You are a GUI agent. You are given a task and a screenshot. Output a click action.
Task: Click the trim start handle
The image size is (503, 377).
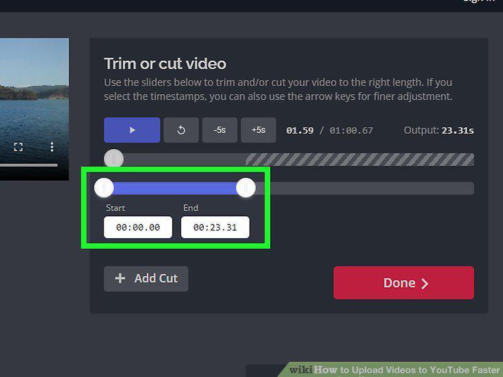pyautogui.click(x=104, y=188)
